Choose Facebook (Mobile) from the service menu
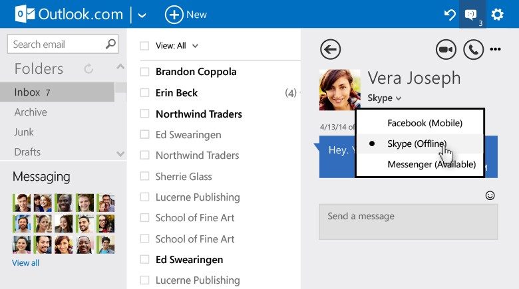The image size is (519, 289). click(x=425, y=123)
